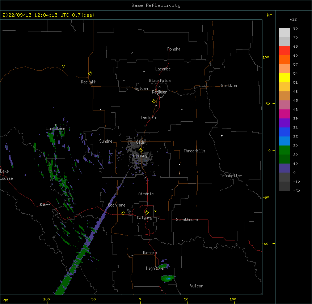The width and height of the screenshot is (312, 304).
Task: Click the Limestone label
Action: [x=55, y=129]
